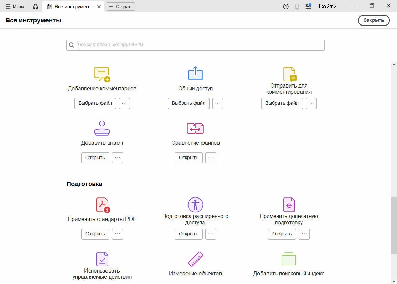This screenshot has height=284, width=397.
Task: Click the Добавить поисковый индекс icon
Action: coord(288,259)
